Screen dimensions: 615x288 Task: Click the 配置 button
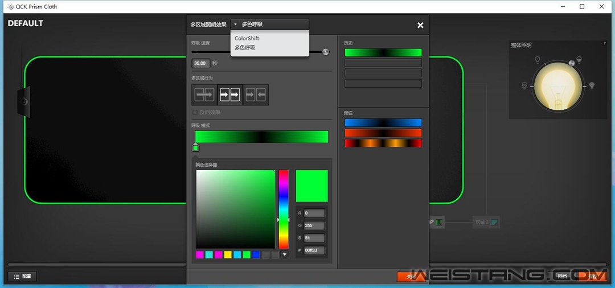tap(22, 277)
